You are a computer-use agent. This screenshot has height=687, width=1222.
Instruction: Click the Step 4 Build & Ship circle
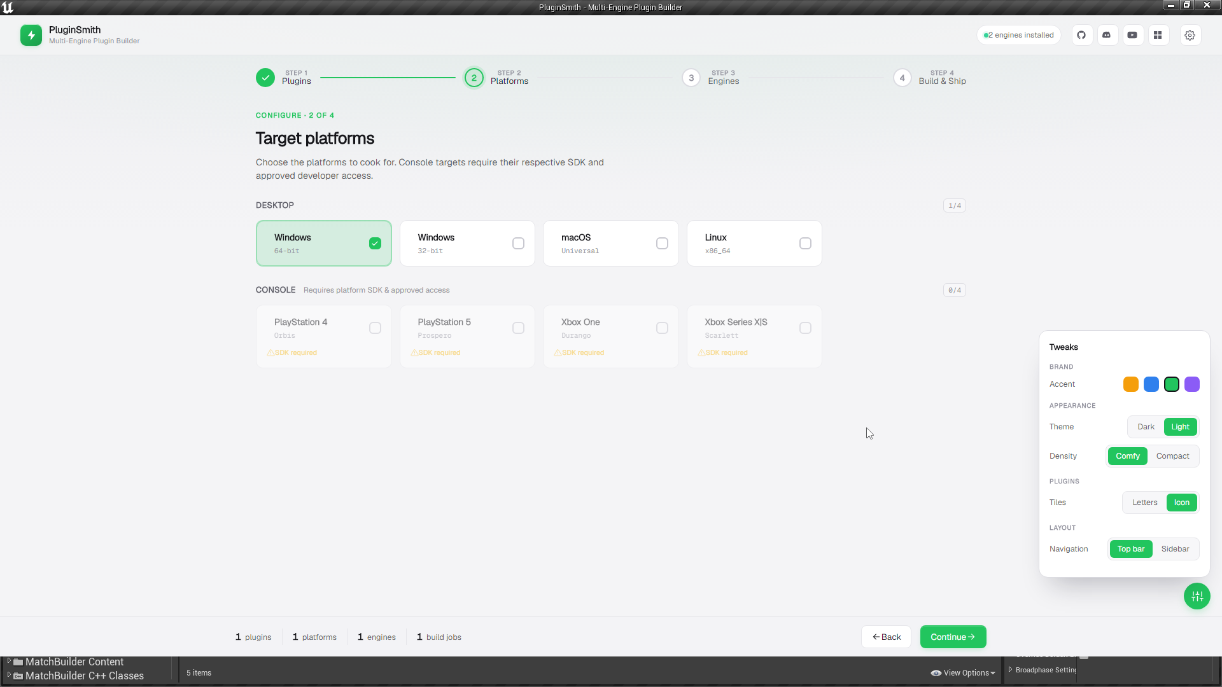pos(902,78)
